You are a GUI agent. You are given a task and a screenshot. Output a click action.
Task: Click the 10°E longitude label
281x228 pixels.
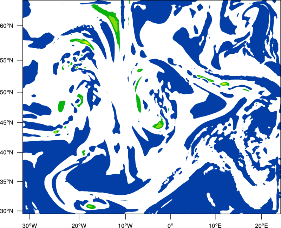click(x=215, y=226)
